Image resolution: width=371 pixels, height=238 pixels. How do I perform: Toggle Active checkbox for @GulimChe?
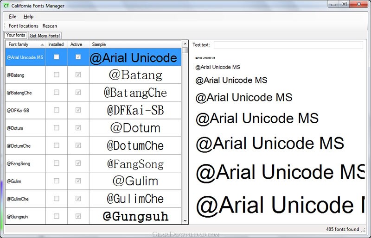point(78,199)
